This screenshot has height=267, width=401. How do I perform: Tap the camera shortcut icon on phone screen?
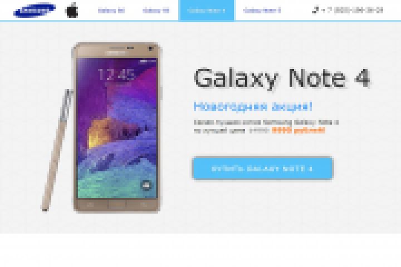pyautogui.click(x=146, y=185)
